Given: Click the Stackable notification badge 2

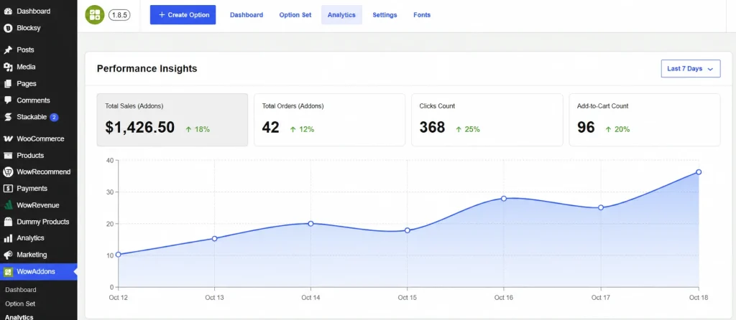Looking at the screenshot, I should [54, 117].
